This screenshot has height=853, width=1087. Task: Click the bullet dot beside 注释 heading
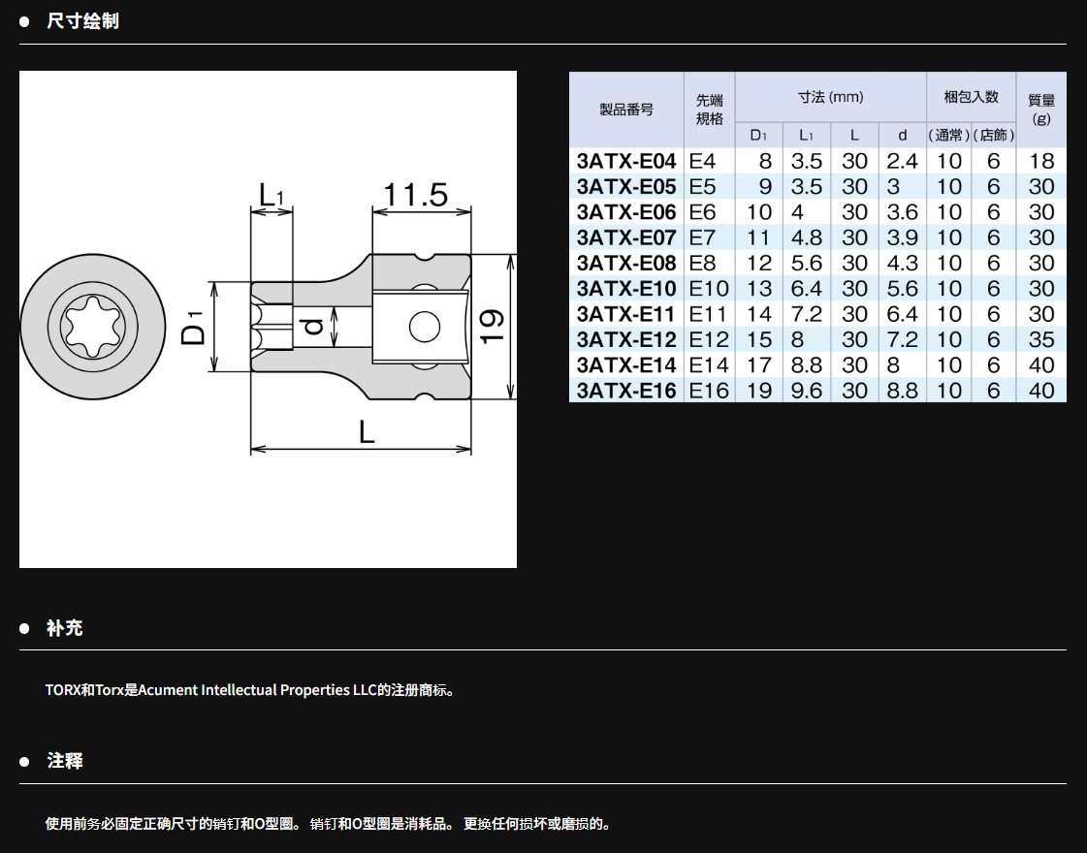point(25,762)
